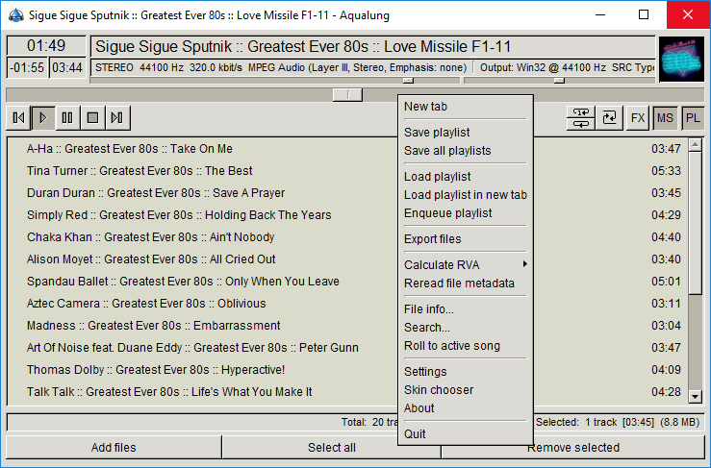Screen dimensions: 711x468
Task: Open Settings from the menu
Action: pos(465,372)
